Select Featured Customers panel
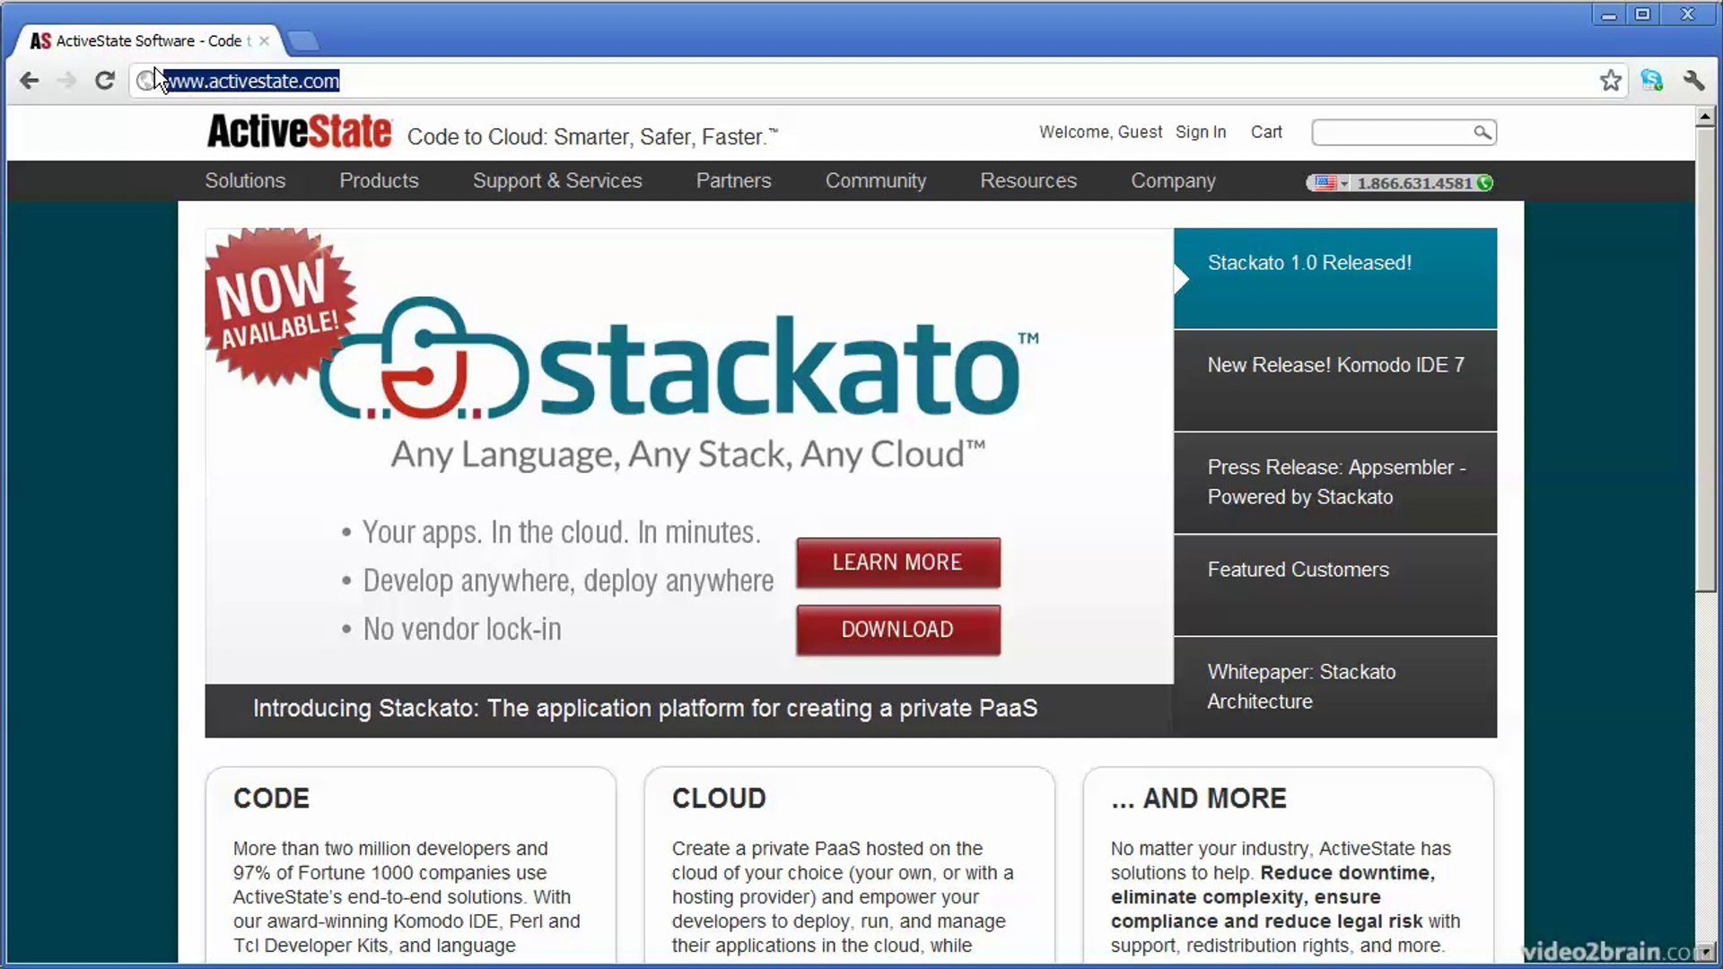This screenshot has width=1723, height=969. [1335, 585]
